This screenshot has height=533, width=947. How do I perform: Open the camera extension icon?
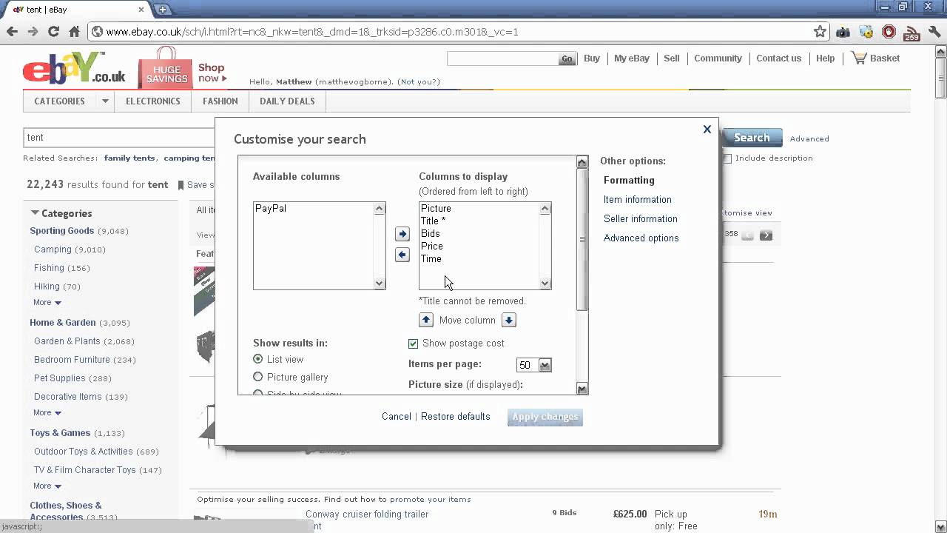pos(843,32)
